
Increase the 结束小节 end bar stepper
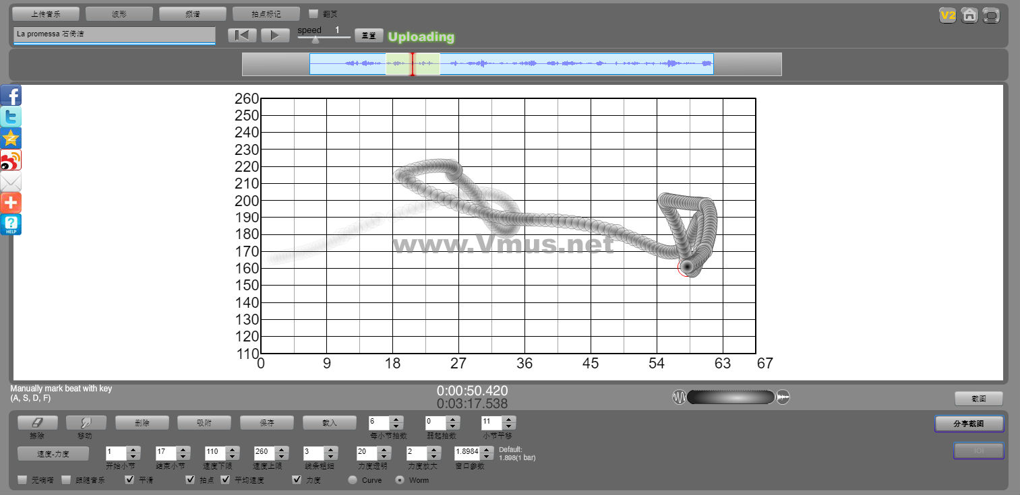click(x=183, y=449)
